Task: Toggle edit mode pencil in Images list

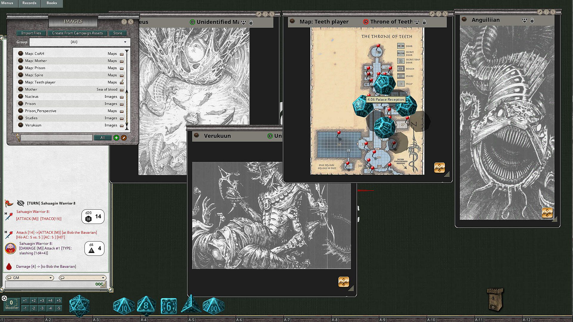Action: coord(124,138)
